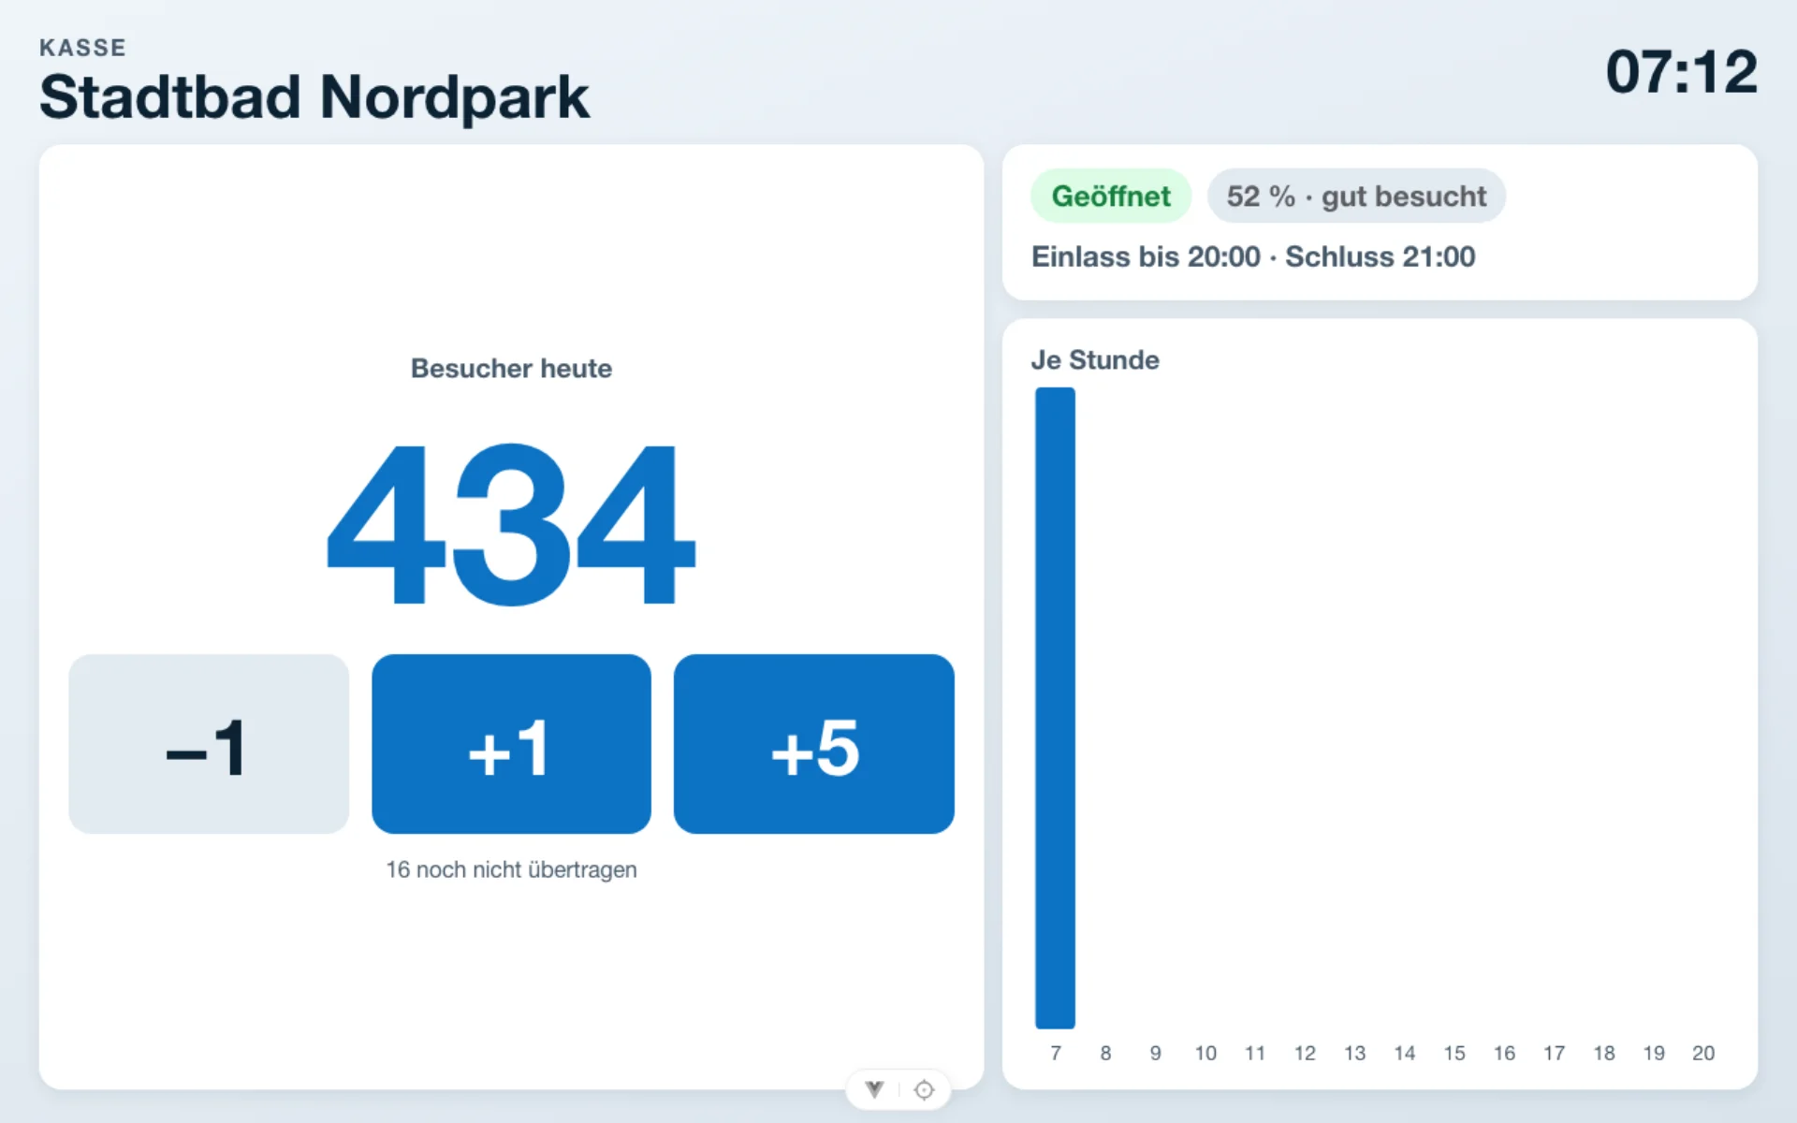The image size is (1797, 1123).
Task: Click '16 noch nicht übertragen' status text
Action: click(x=511, y=869)
